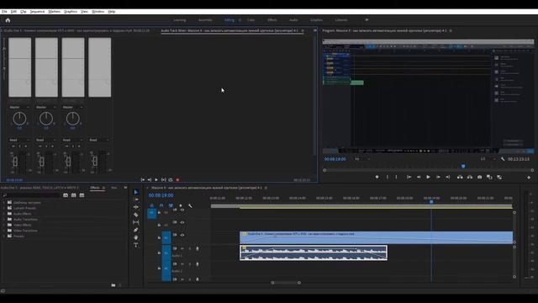Choose the Ripple Edit tool

136,207
